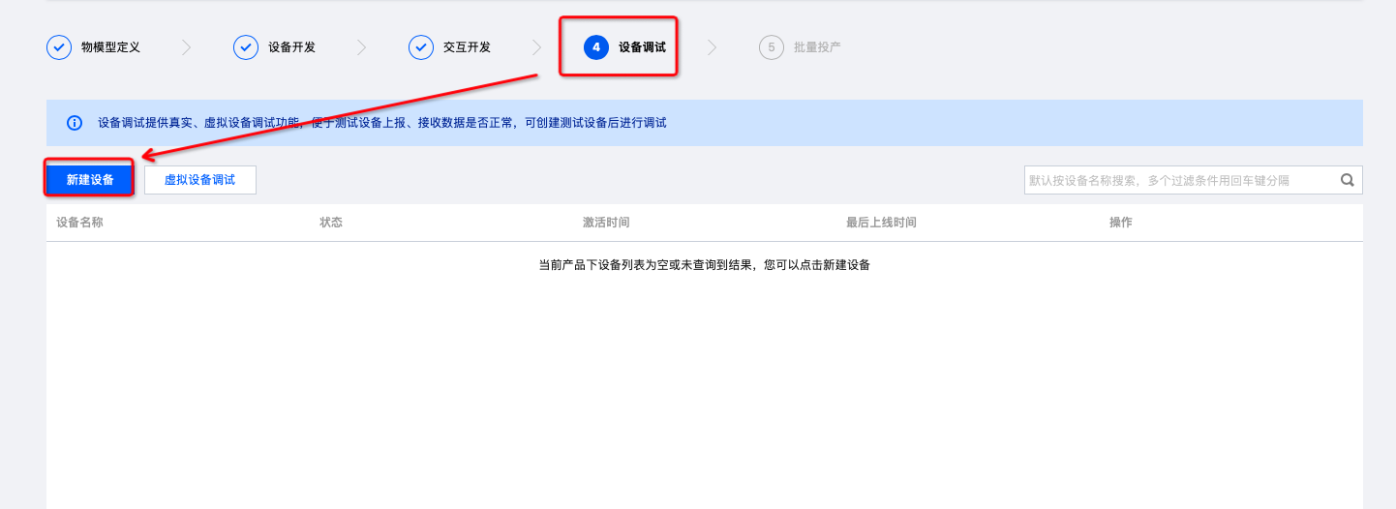Click the 最后上线时间 column header

pos(881,223)
